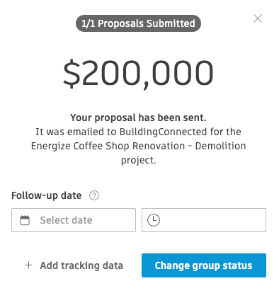Click the plus icon beside Add tracking data
The image size is (279, 293).
pyautogui.click(x=28, y=265)
